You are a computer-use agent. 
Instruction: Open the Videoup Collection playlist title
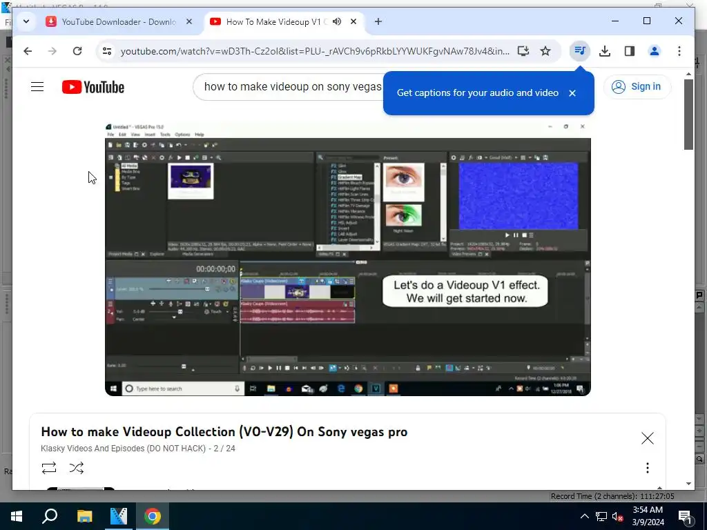[x=224, y=432]
